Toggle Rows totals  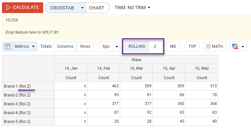coord(85,46)
